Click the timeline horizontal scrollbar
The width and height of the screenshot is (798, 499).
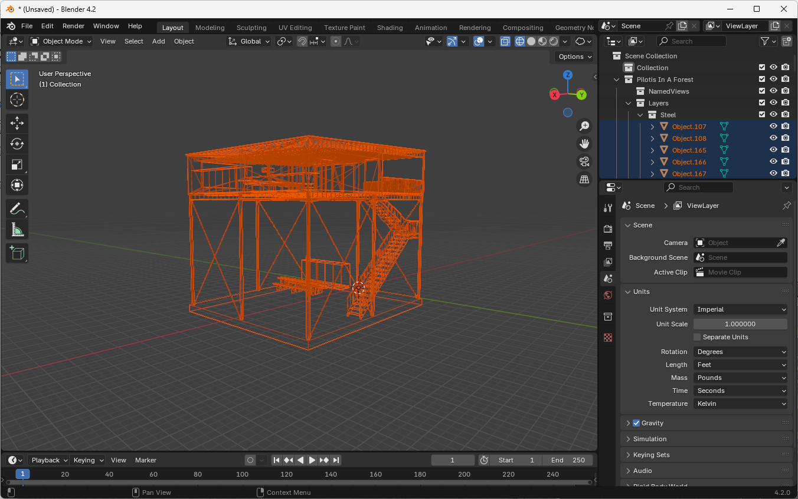(298, 482)
